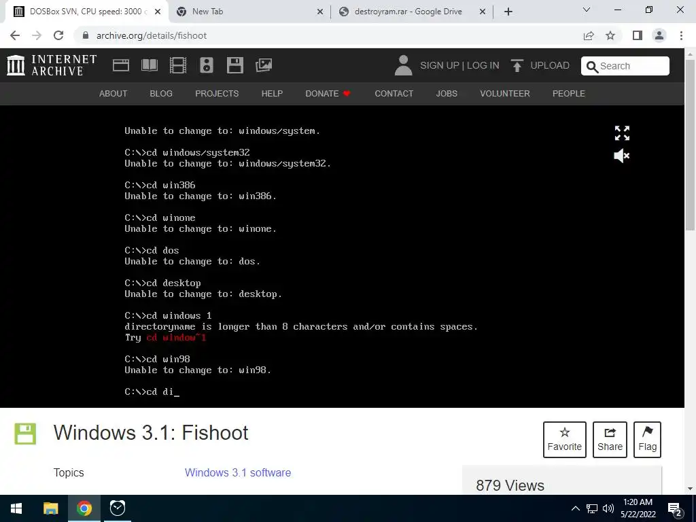Viewport: 696px width, 522px height.
Task: Close the destroyram.rar Google Drive tab
Action: [483, 12]
